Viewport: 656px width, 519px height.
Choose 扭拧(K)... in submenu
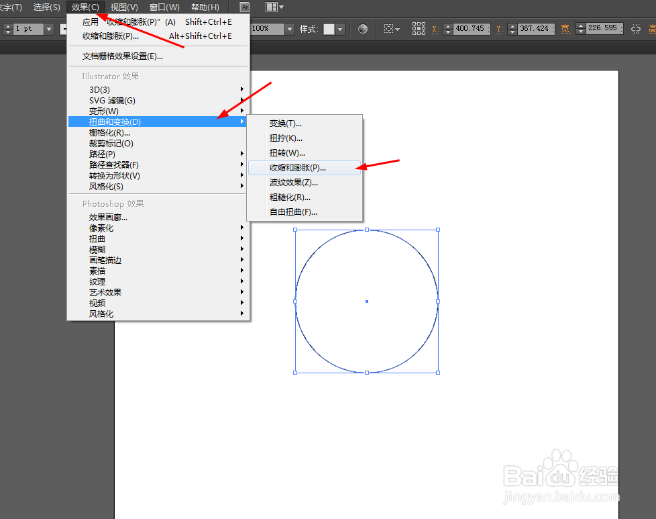point(305,138)
